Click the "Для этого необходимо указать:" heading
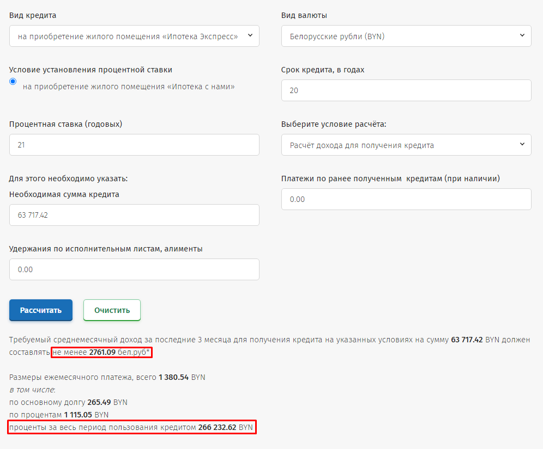Screen dimensions: 543x449 [x=68, y=179]
